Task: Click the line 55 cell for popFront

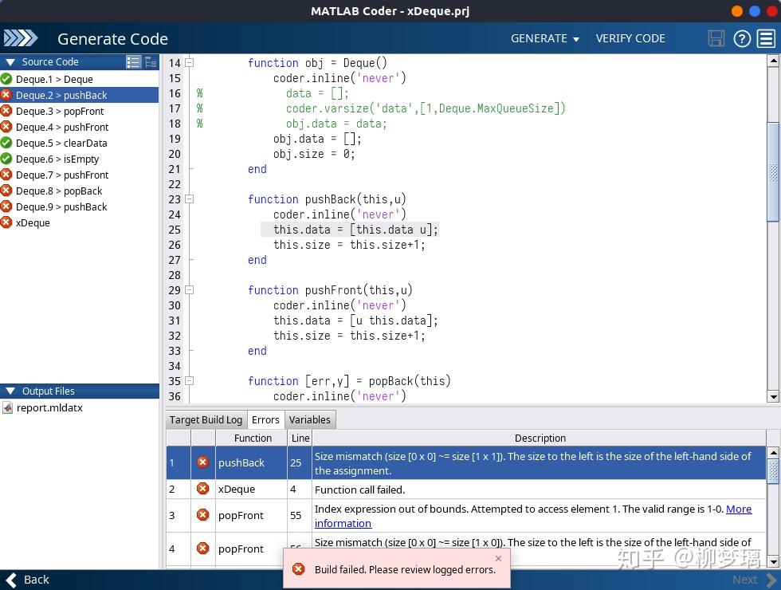Action: point(300,515)
